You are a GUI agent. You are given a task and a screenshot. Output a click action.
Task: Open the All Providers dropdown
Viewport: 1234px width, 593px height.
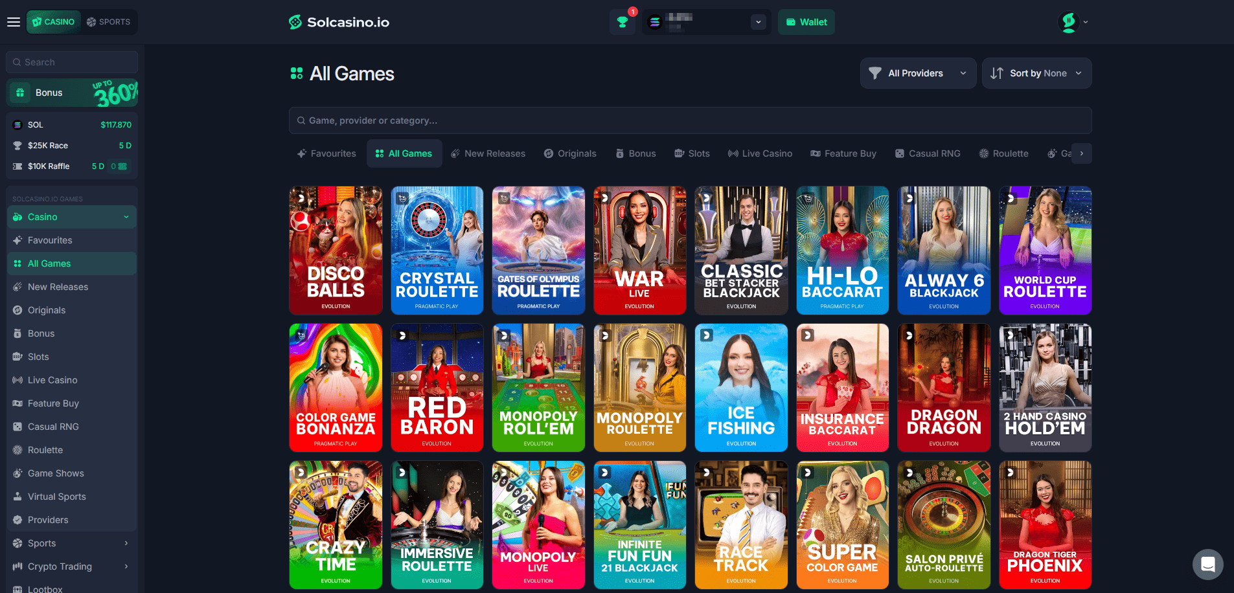[919, 73]
